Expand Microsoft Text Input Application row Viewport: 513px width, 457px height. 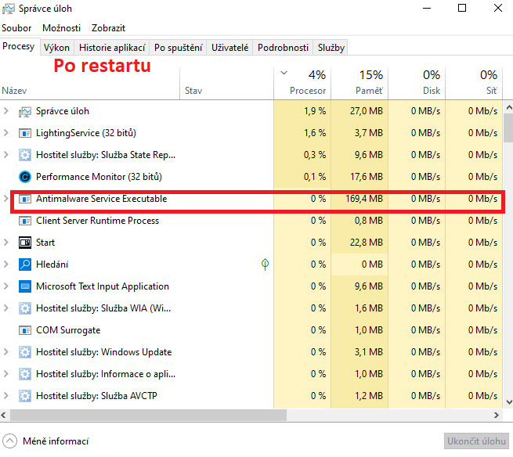[x=6, y=286]
